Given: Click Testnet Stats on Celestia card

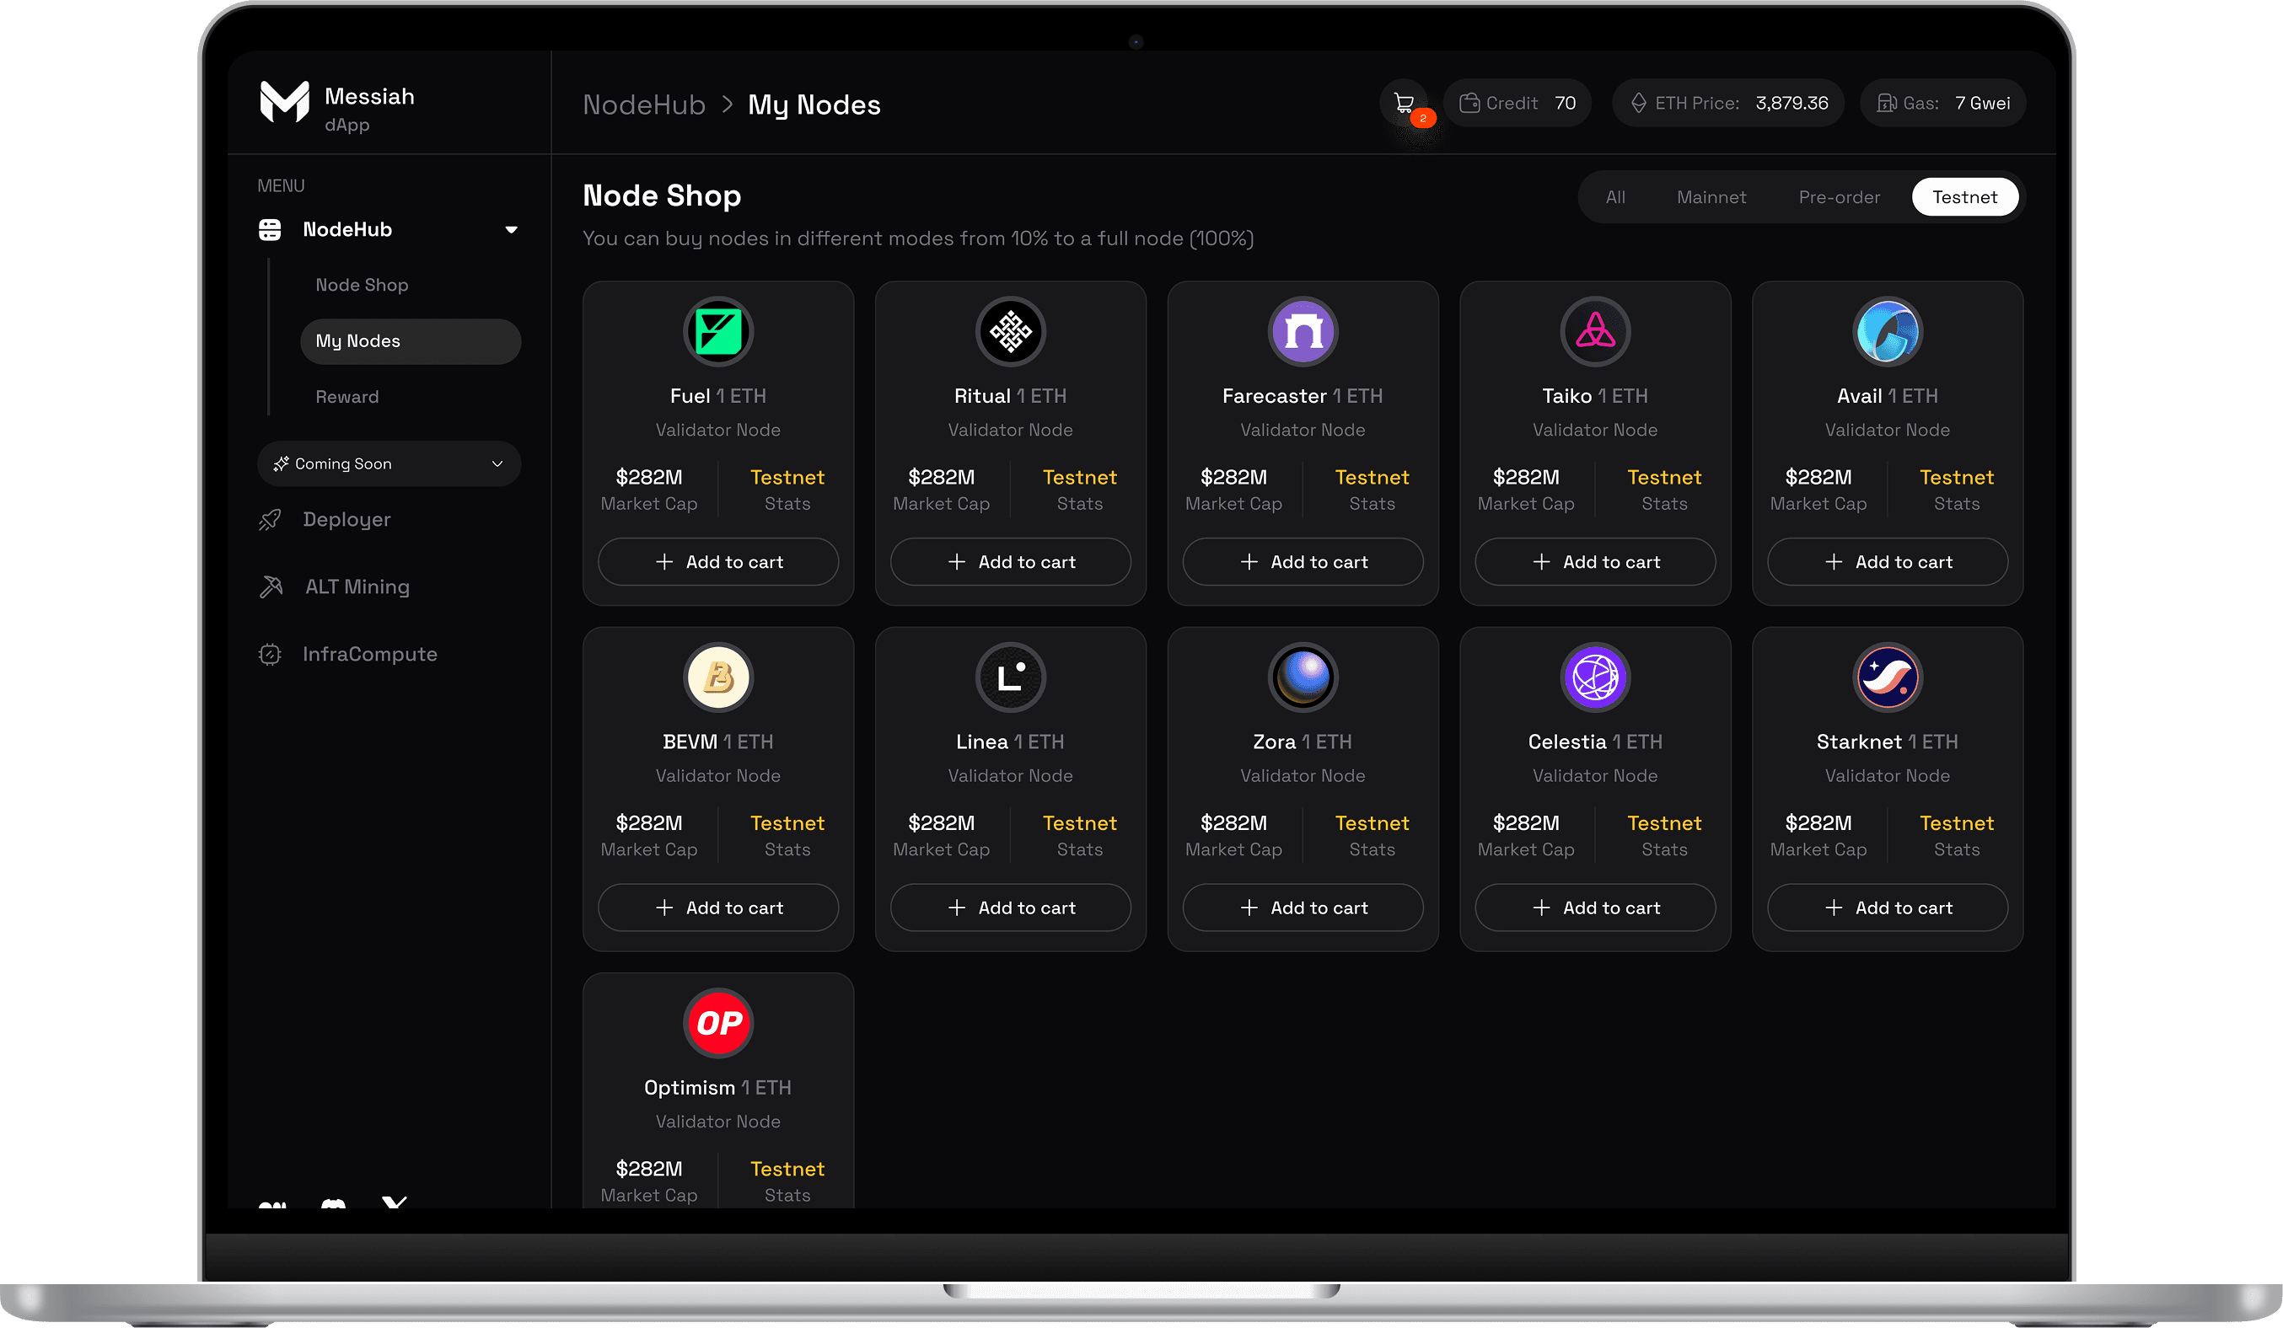Looking at the screenshot, I should click(1664, 836).
